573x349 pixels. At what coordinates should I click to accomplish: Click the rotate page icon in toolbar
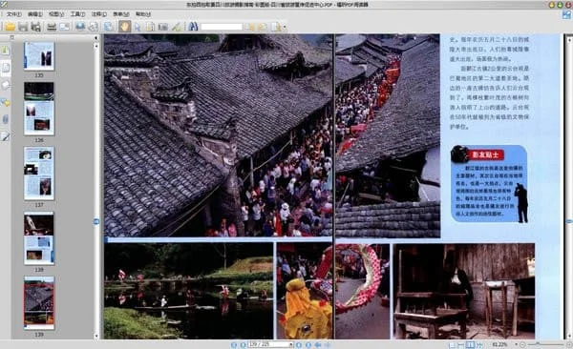(94, 27)
